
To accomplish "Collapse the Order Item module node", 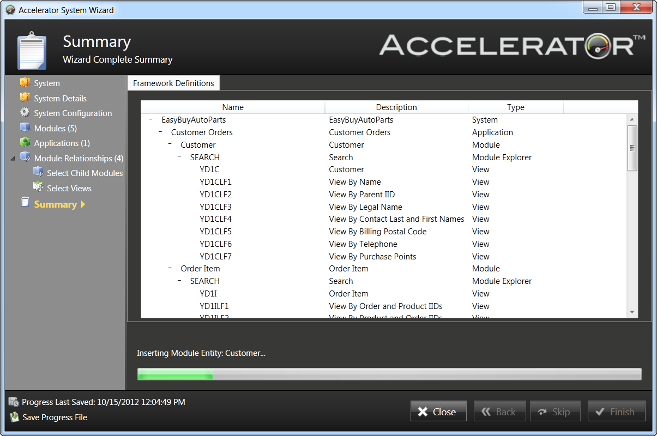I will (170, 268).
